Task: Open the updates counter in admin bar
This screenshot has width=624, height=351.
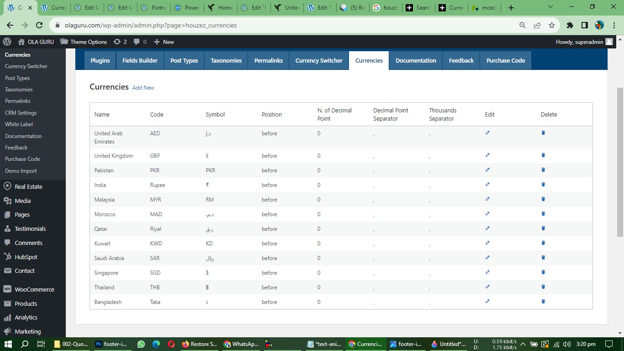Action: click(x=120, y=42)
